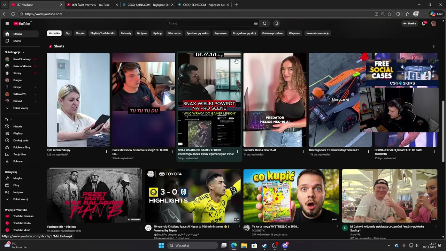446x251 pixels.
Task: Click the YouTube logo
Action: (x=22, y=23)
